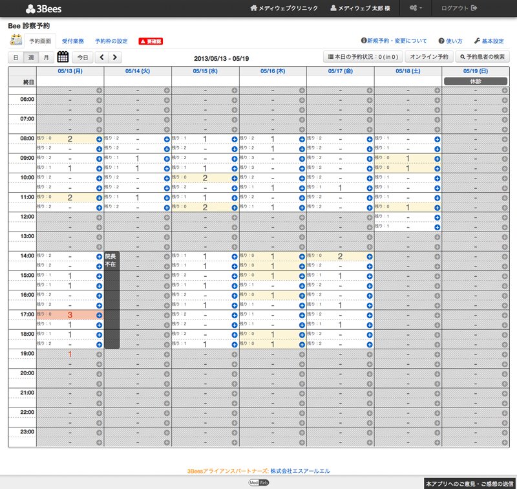Click the red 要確認 warning badge
Viewport: 517px width, 489px height.
(x=151, y=41)
